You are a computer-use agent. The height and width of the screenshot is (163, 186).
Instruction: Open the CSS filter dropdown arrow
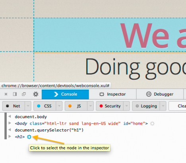pos(59,106)
